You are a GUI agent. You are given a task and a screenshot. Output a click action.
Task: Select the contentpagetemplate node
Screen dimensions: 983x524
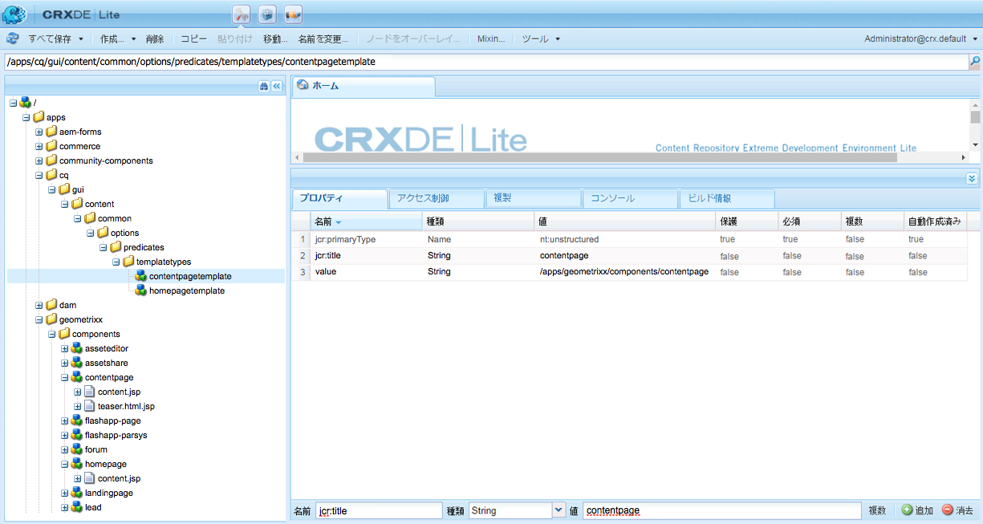[190, 276]
